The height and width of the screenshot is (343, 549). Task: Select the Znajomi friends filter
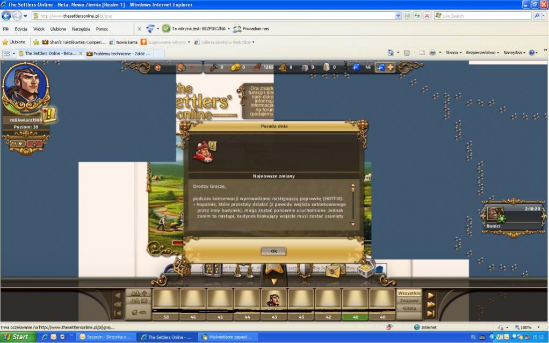tap(409, 301)
